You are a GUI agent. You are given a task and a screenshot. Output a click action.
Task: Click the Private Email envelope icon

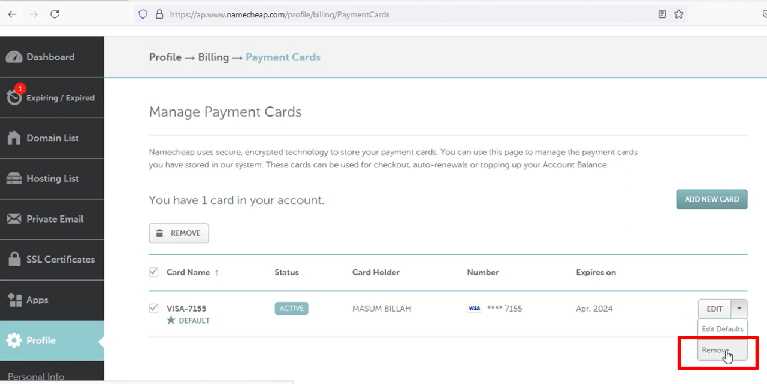pos(14,219)
